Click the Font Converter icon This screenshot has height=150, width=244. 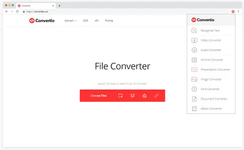(x=194, y=89)
